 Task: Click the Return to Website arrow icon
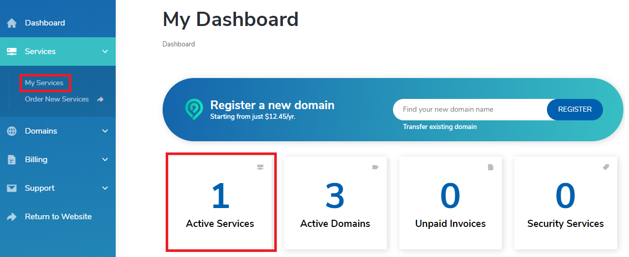click(x=12, y=217)
